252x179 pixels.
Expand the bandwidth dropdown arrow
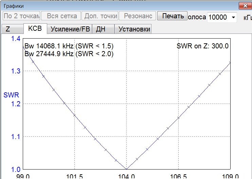coord(233,17)
